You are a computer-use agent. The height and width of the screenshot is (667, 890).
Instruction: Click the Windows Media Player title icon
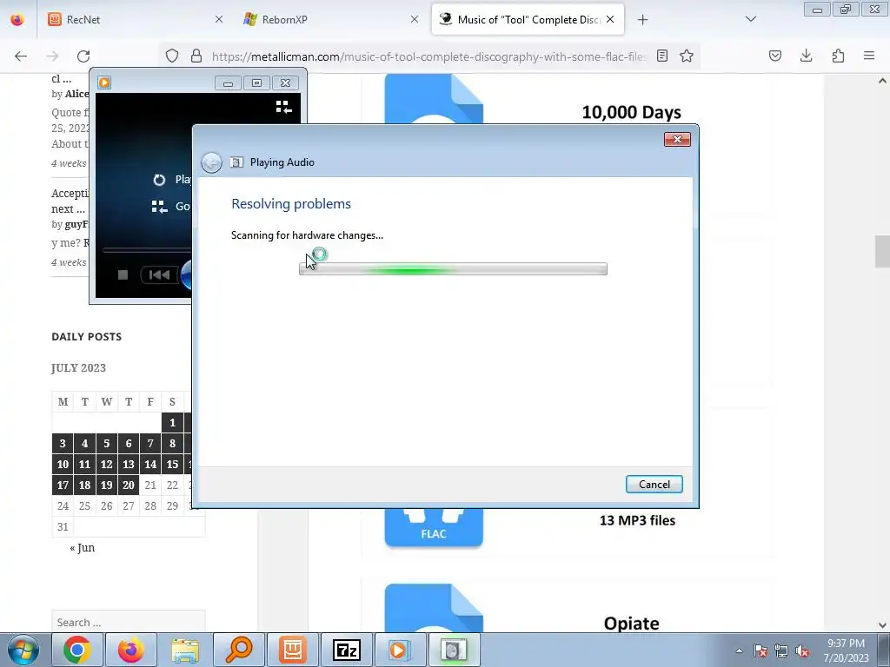(x=104, y=83)
